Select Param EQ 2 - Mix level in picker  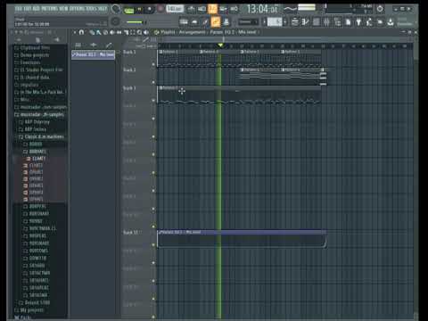93,54
